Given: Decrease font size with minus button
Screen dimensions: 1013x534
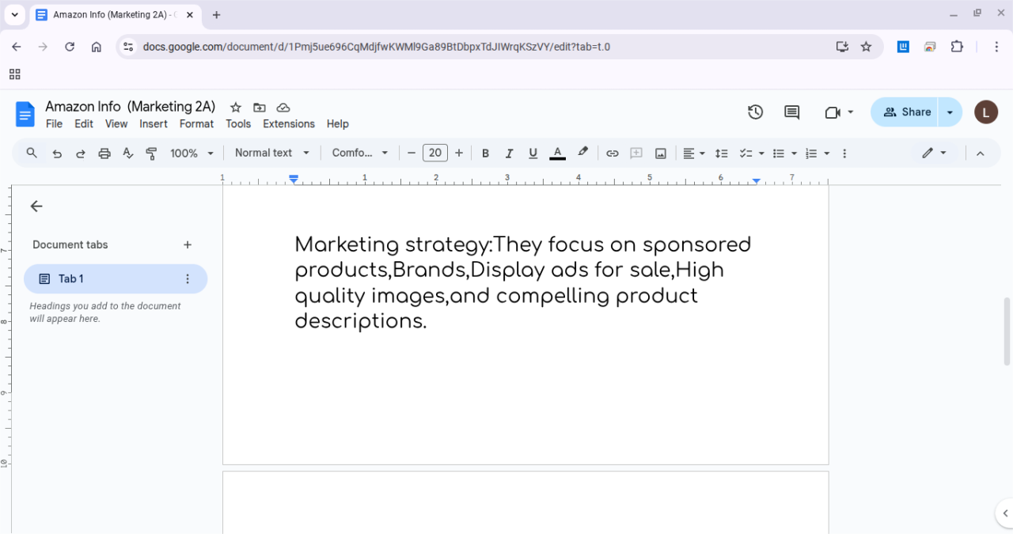Looking at the screenshot, I should tap(411, 153).
